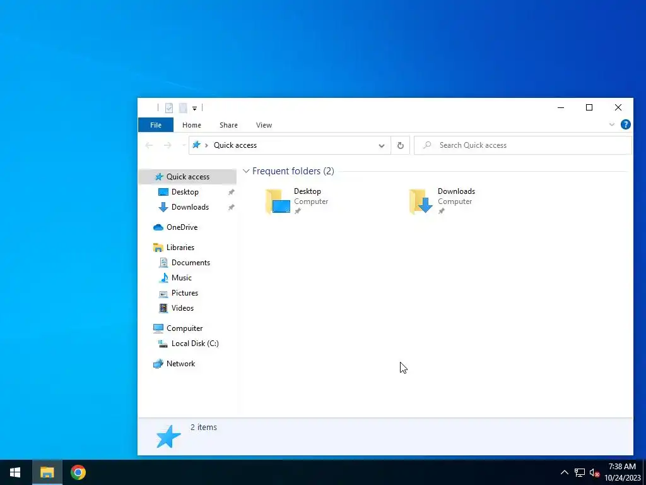646x485 pixels.
Task: Click the search magnifier icon
Action: coord(427,145)
